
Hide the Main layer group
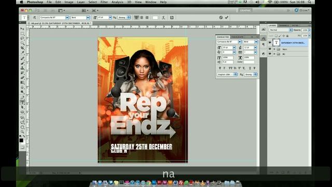(x=270, y=49)
